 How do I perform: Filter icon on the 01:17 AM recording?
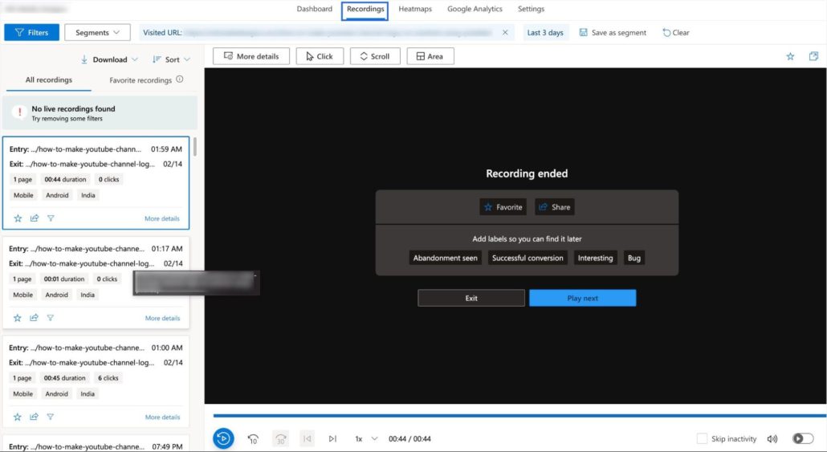coord(50,318)
